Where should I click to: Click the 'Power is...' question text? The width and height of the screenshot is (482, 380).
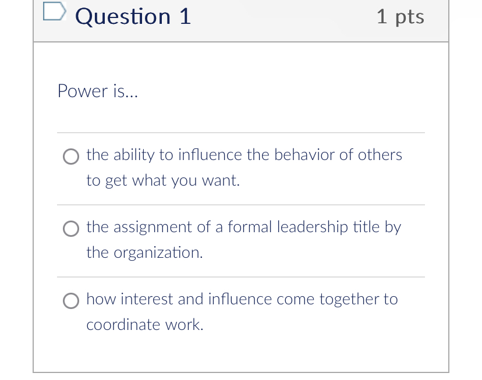click(x=97, y=91)
